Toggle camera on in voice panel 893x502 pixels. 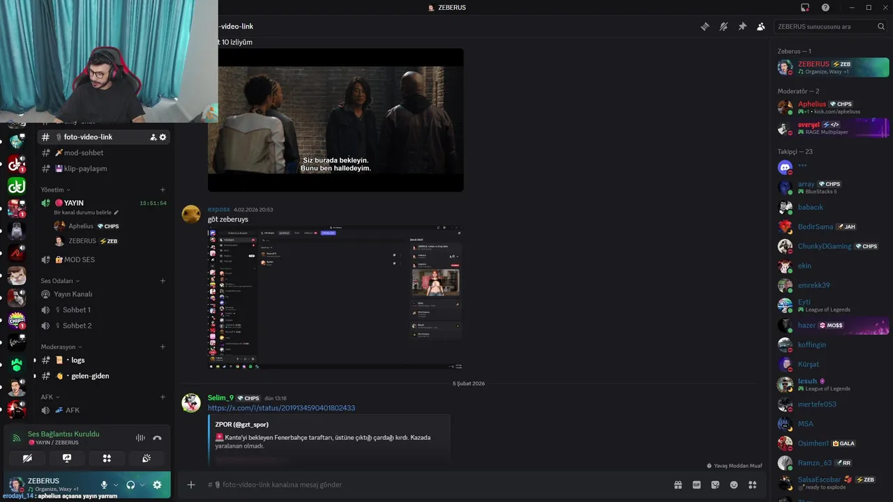click(x=27, y=458)
